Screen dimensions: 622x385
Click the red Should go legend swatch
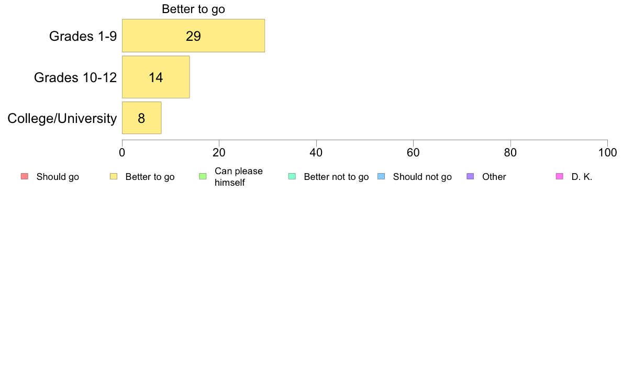[x=25, y=176]
